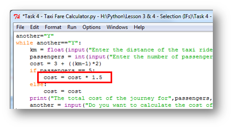Open the File menu
The width and height of the screenshot is (233, 129).
(x=20, y=27)
